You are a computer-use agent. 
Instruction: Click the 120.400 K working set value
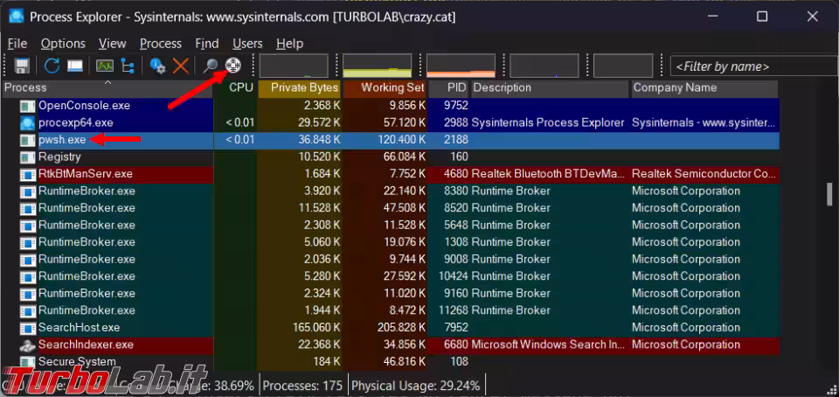[x=400, y=140]
